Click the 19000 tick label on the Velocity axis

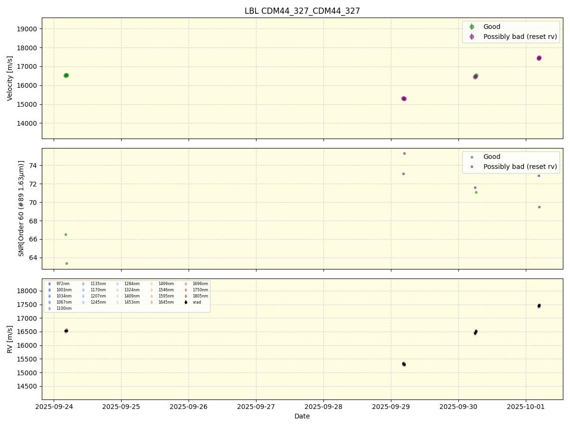coord(27,29)
